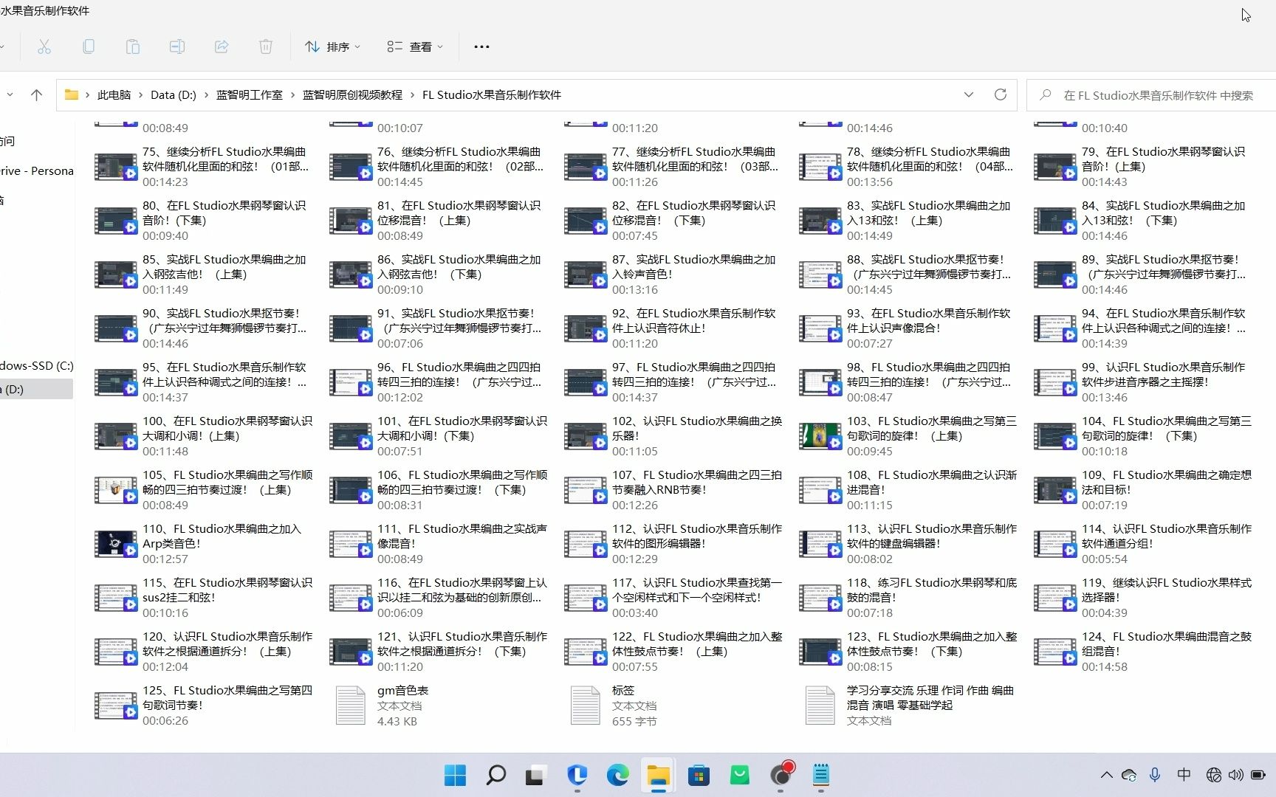This screenshot has width=1276, height=797.
Task: Click the 学习分享交流 text document icon
Action: [x=820, y=705]
